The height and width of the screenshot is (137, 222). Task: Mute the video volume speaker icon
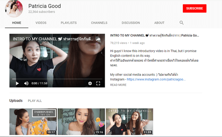pyautogui.click(x=26, y=83)
